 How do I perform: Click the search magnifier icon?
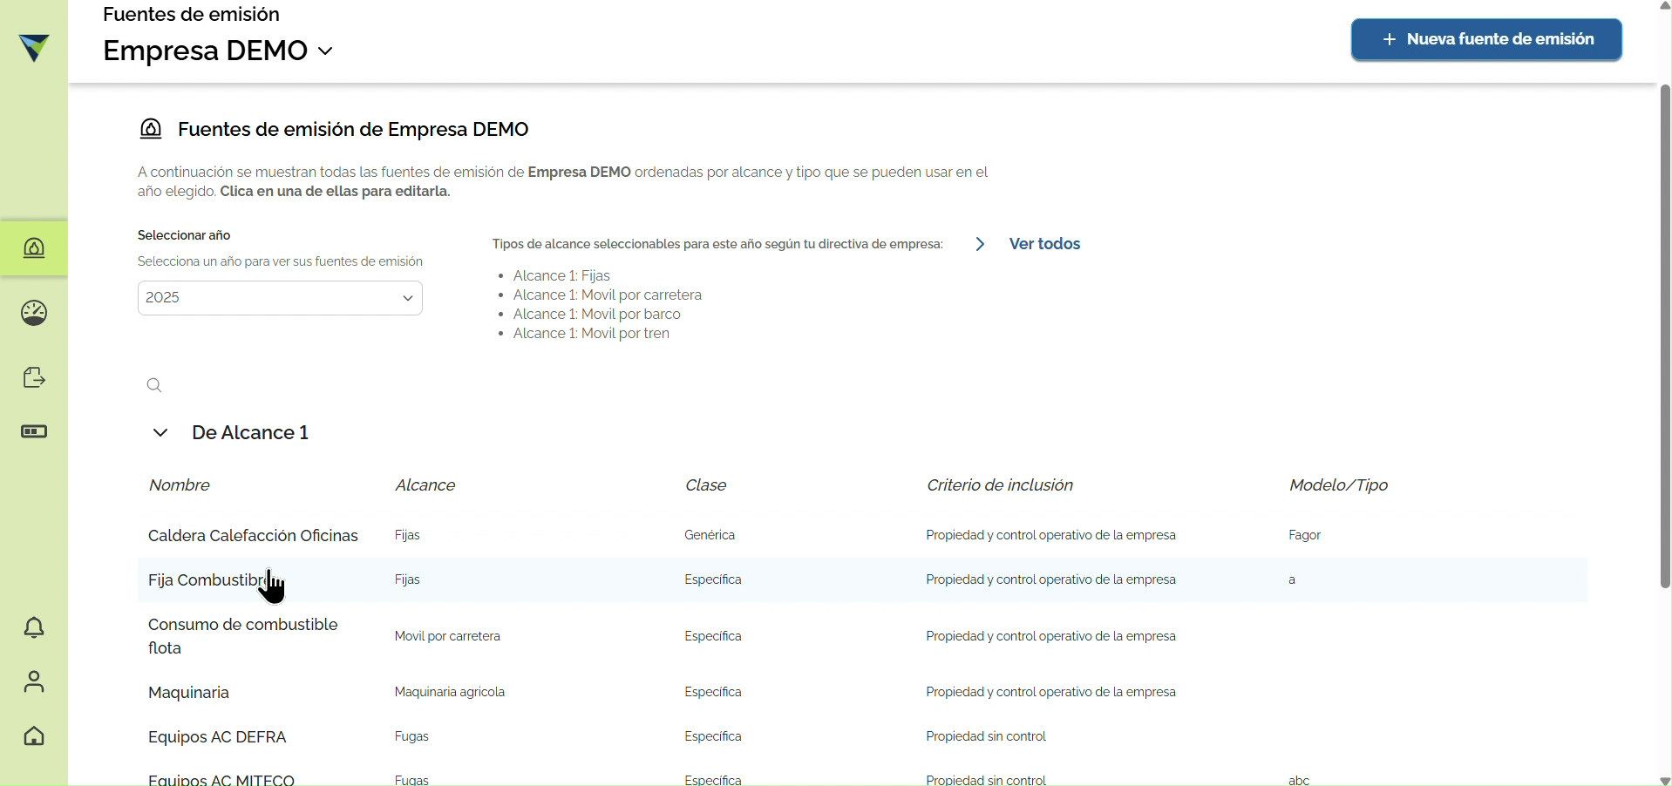pyautogui.click(x=154, y=385)
